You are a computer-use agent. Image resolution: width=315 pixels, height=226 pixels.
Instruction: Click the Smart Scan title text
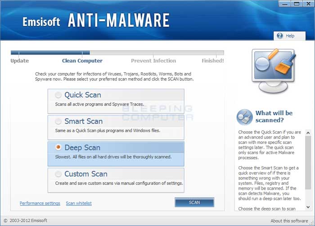coord(84,121)
